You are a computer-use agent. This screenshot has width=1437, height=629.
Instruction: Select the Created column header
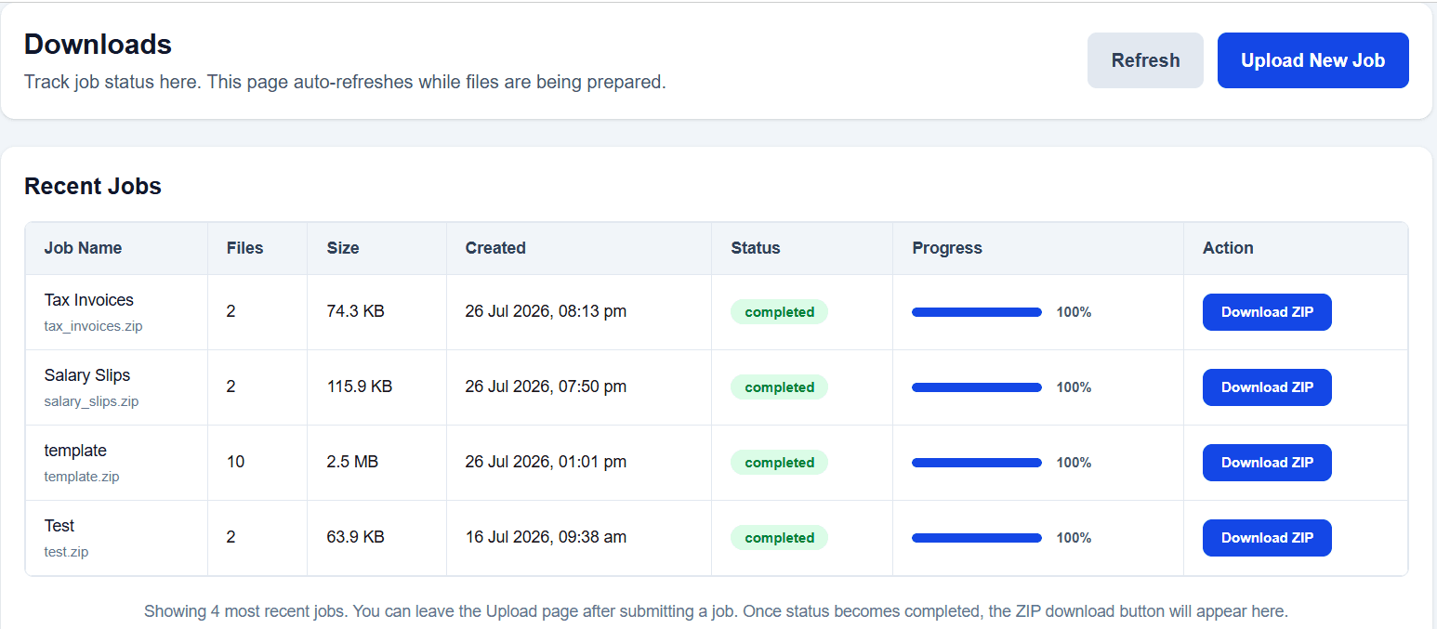coord(495,248)
